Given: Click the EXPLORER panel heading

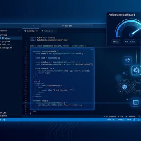Looking at the screenshot, I should 4,31.
